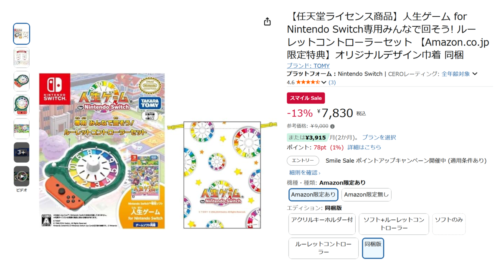Open the ブランド: TOMY brand link
Viewport: 501px width, 262px height.
click(308, 66)
